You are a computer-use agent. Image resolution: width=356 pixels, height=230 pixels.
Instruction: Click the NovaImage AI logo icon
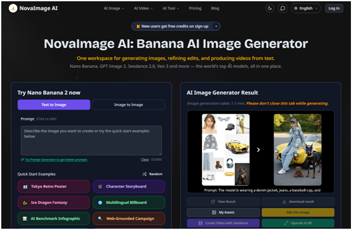point(13,8)
